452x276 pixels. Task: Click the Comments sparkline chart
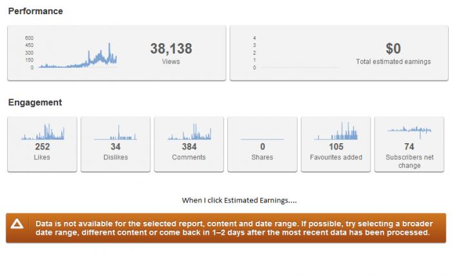[x=189, y=132]
